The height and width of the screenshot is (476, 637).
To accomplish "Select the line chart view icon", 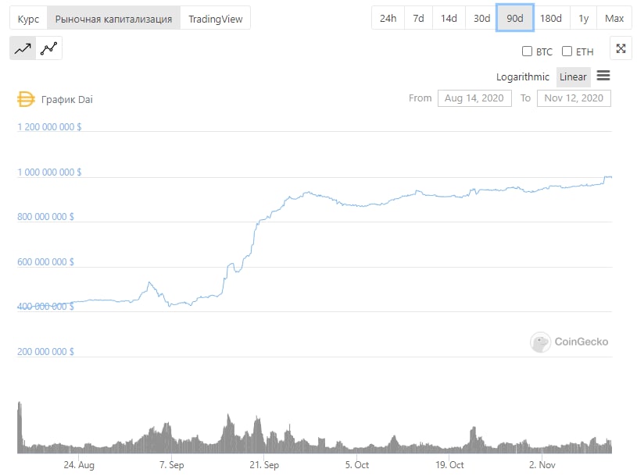I will pos(23,48).
